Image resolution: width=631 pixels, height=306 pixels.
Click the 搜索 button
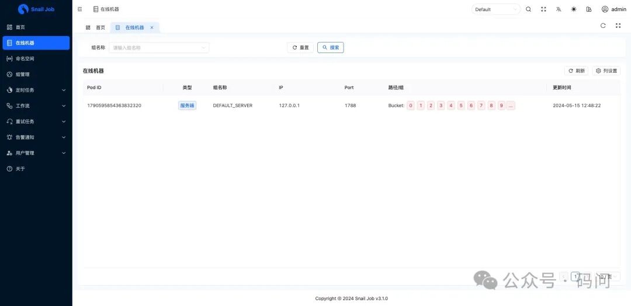pyautogui.click(x=330, y=47)
